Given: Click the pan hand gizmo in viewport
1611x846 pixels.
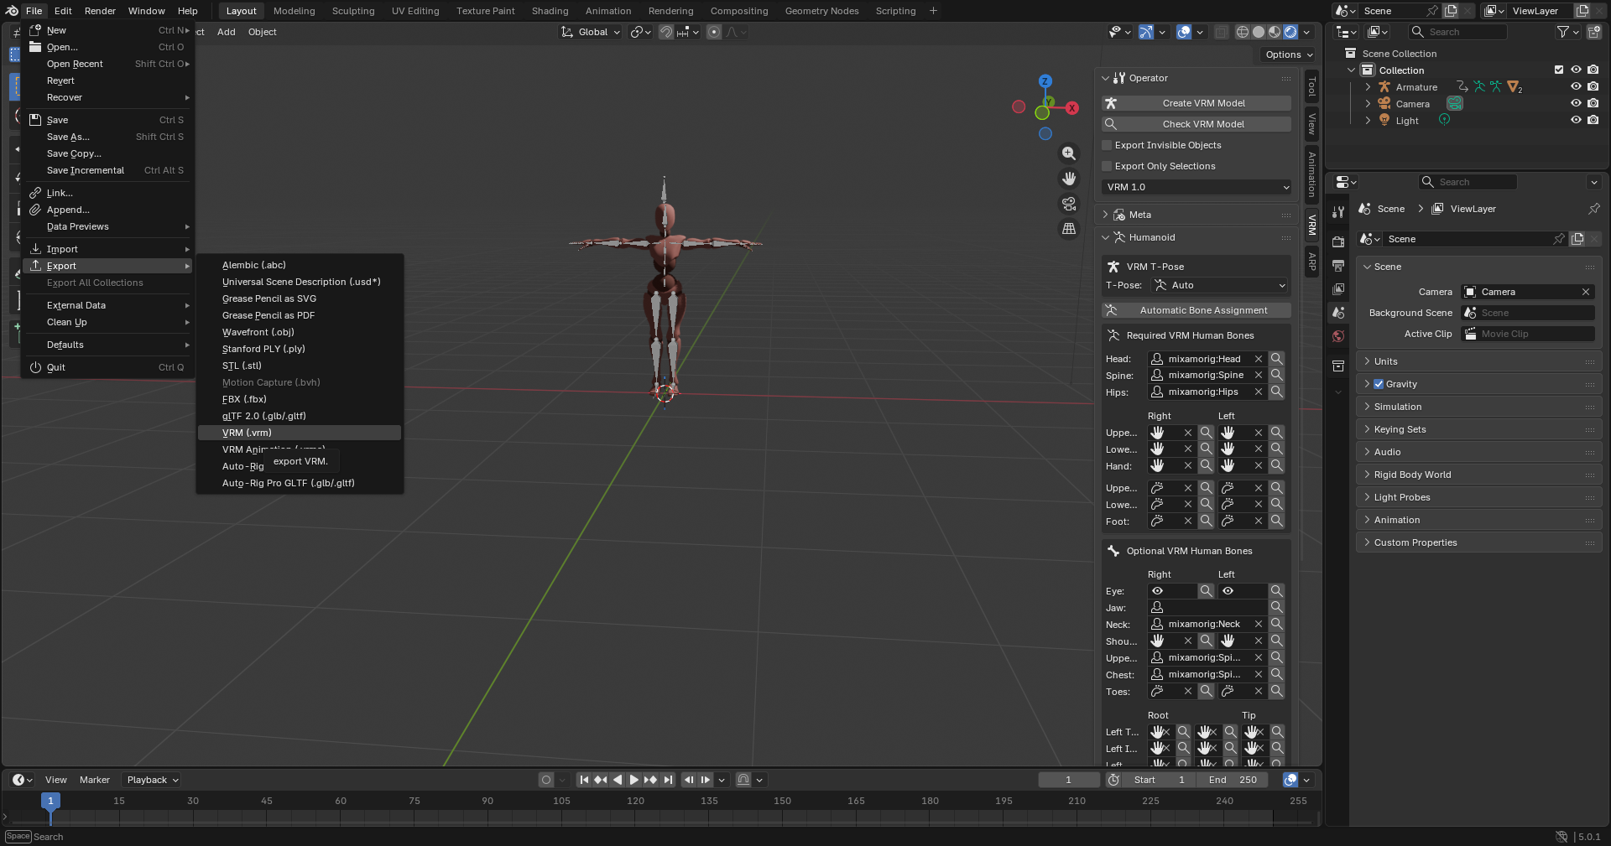Looking at the screenshot, I should point(1068,179).
